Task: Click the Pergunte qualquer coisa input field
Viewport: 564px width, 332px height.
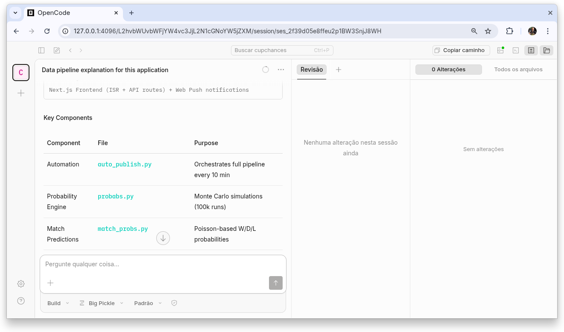Action: (x=162, y=264)
